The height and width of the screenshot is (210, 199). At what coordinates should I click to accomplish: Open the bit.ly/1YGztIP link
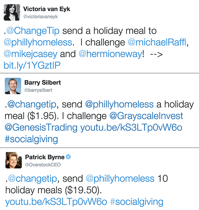pyautogui.click(x=32, y=66)
